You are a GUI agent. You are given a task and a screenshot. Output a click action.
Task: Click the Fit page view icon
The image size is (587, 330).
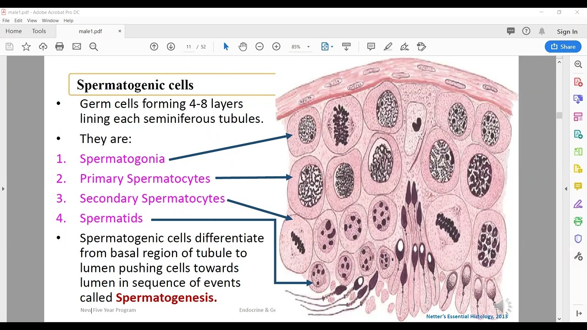[325, 46]
